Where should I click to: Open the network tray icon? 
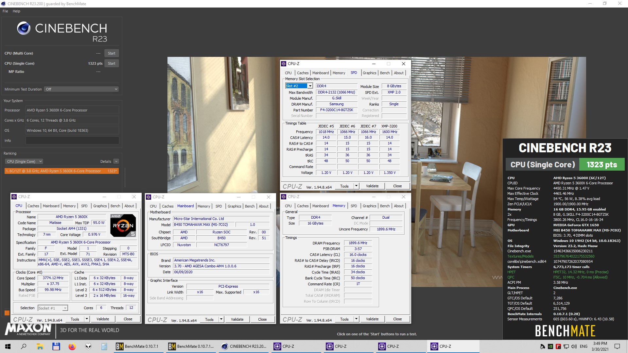click(x=567, y=346)
